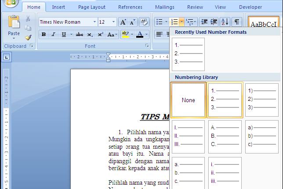Image resolution: width=283 pixels, height=189 pixels.
Task: Switch to the Review tab
Action: coord(195,7)
